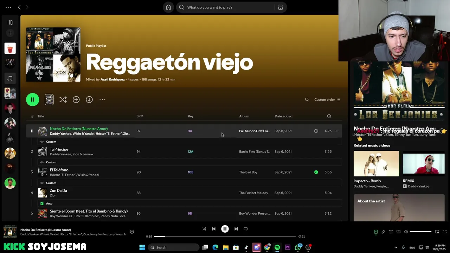The height and width of the screenshot is (253, 450).
Task: Sort tracks by the Album column
Action: 244,116
